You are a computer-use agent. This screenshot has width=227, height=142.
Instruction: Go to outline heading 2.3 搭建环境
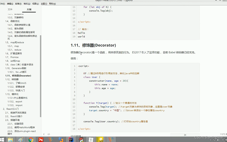12,120
